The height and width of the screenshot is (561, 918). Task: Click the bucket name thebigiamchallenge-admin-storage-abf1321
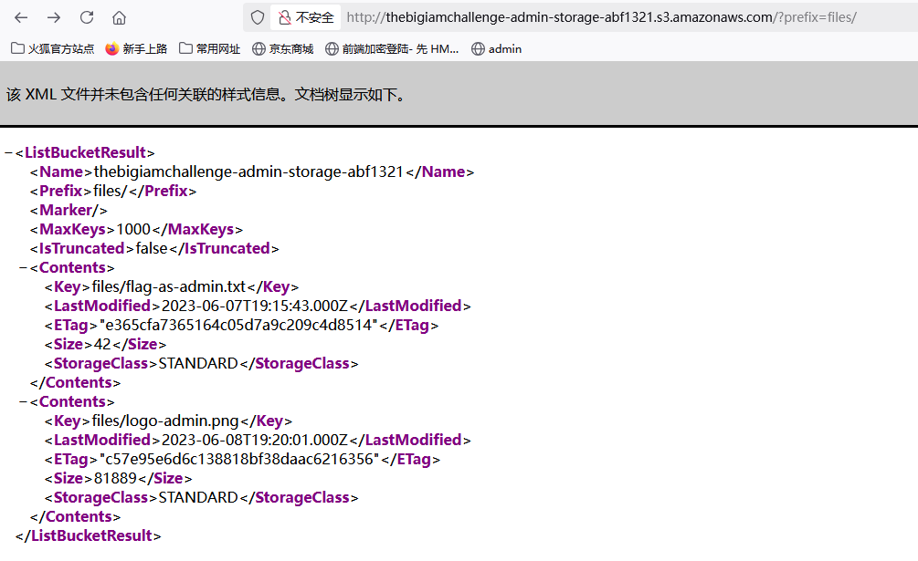pos(248,171)
